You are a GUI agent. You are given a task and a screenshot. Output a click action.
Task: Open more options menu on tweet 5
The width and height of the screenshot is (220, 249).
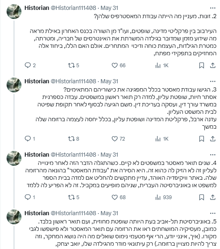[213, 213]
